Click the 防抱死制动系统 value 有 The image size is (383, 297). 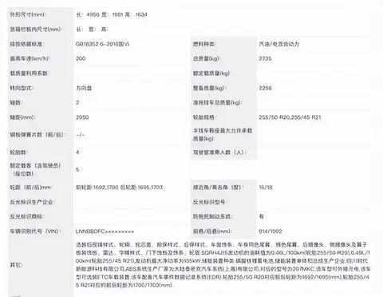tap(262, 216)
